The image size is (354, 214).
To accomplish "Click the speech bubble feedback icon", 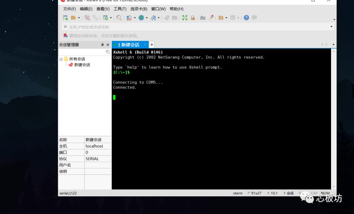I will 254,17.
